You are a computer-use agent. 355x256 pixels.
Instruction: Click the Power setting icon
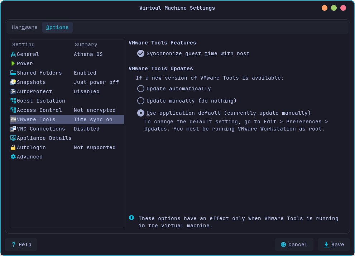point(14,63)
